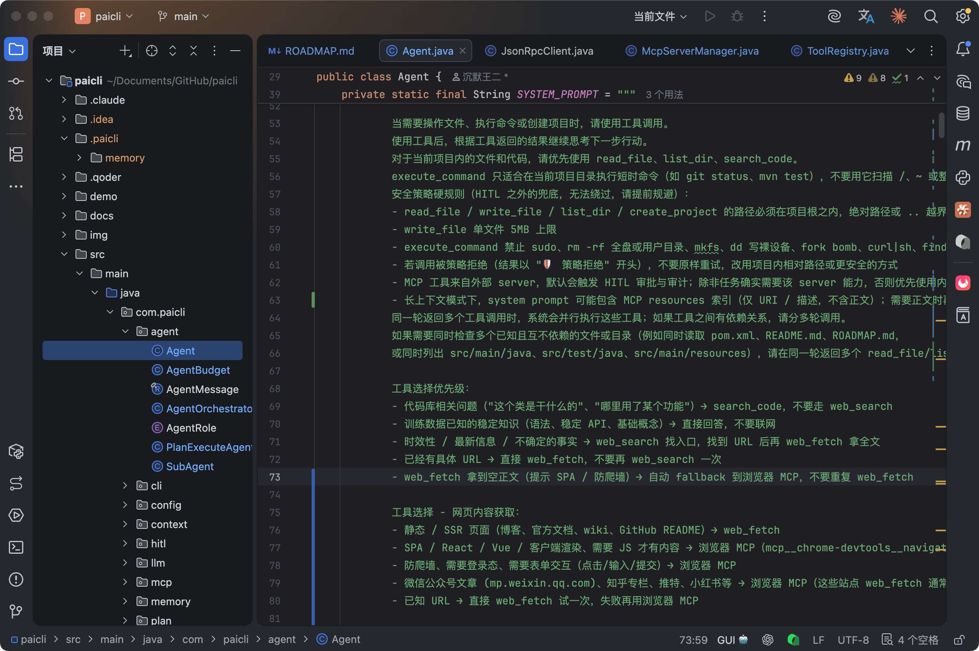
Task: Open the Project tool window icon
Action: tap(16, 49)
